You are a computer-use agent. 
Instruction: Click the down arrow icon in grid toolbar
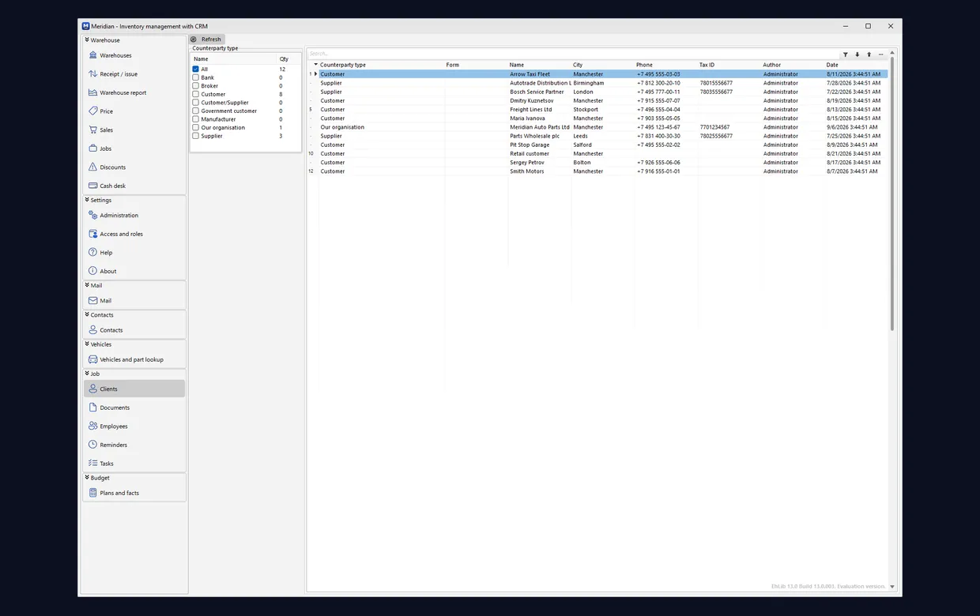tap(857, 54)
